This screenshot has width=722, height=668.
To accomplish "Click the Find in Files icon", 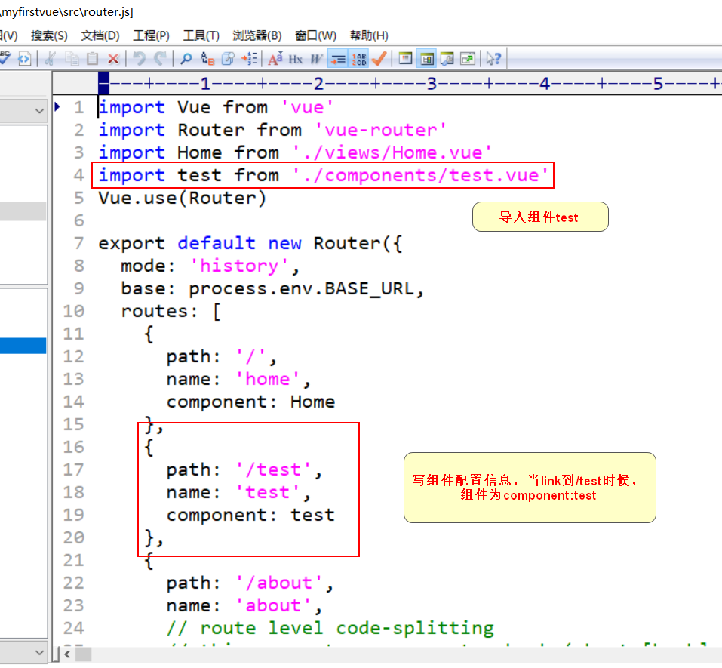I will [228, 59].
